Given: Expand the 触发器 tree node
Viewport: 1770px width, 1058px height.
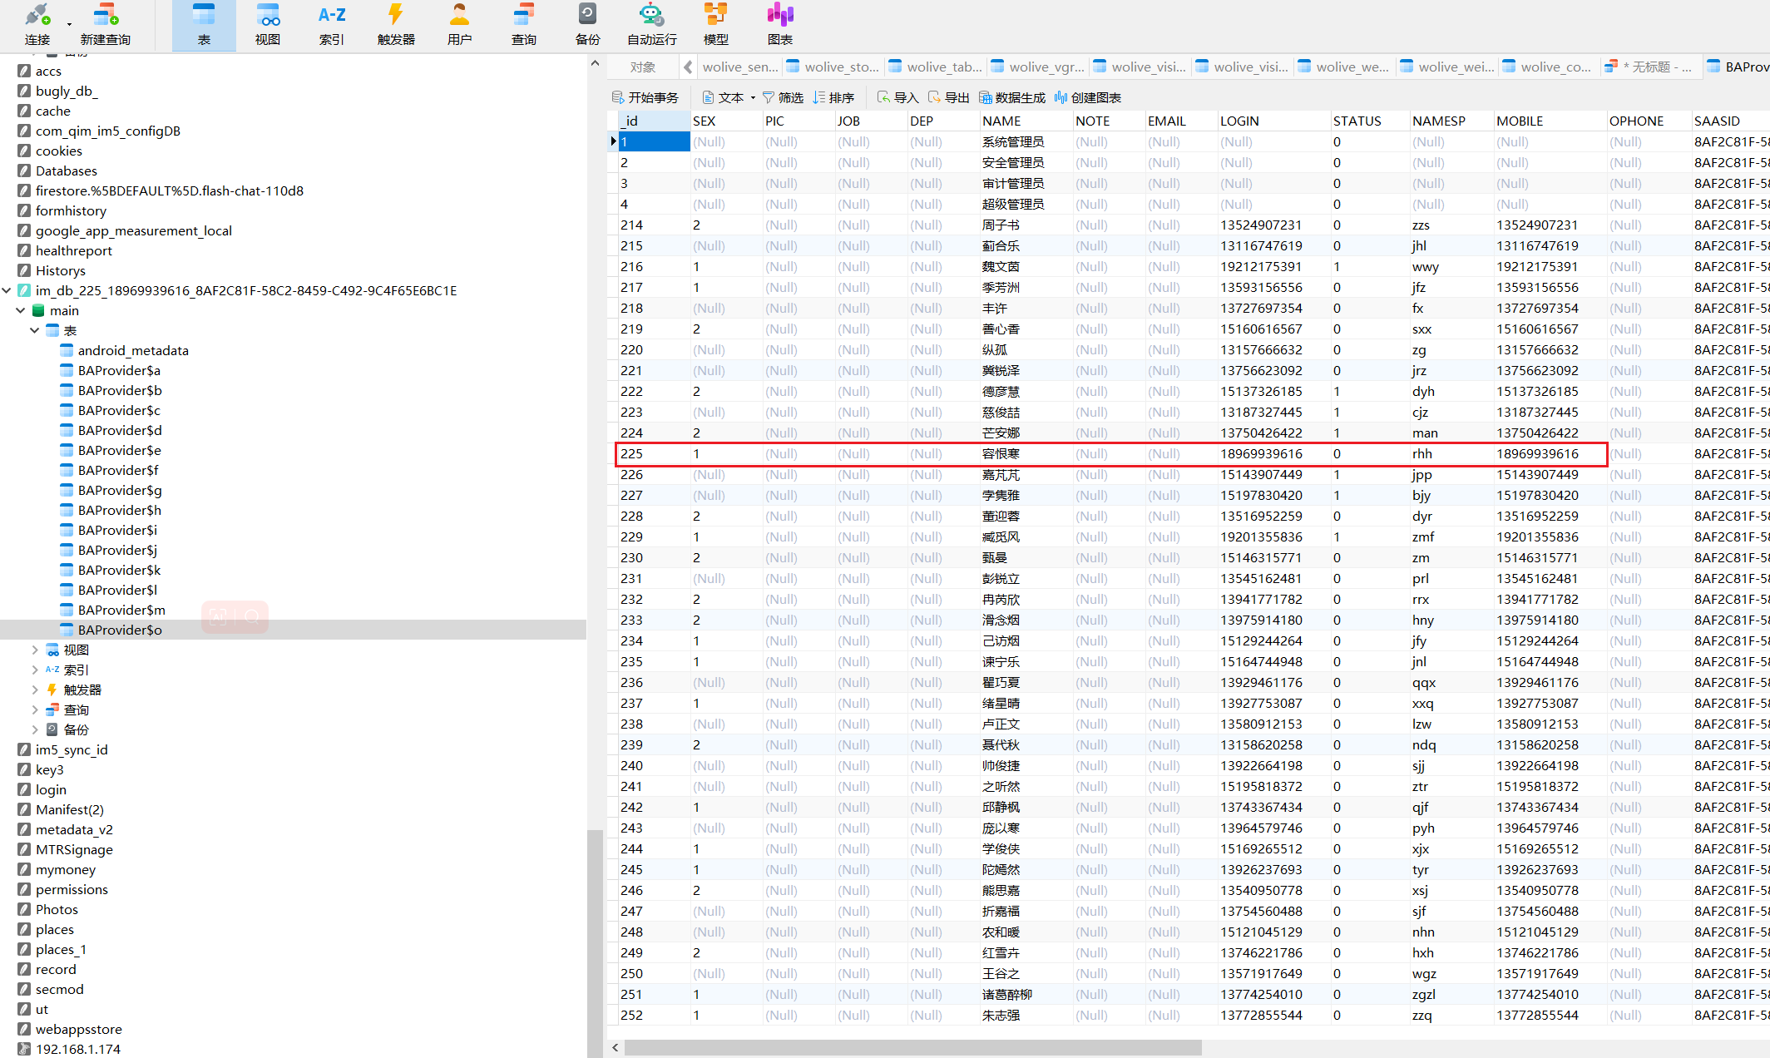Looking at the screenshot, I should (35, 690).
